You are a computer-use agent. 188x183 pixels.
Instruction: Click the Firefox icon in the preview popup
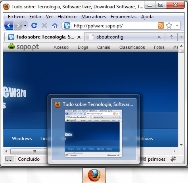click(58, 104)
